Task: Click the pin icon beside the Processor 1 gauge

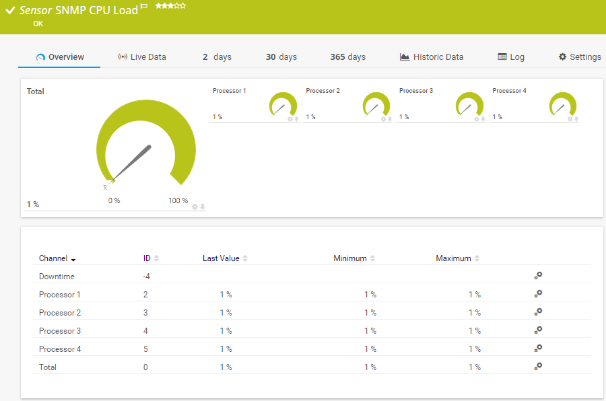Action: click(296, 119)
